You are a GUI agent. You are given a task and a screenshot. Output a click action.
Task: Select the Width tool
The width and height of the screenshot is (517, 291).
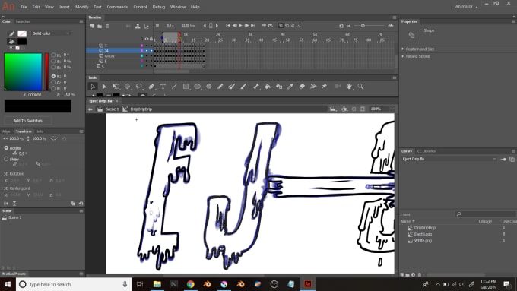tap(313, 87)
